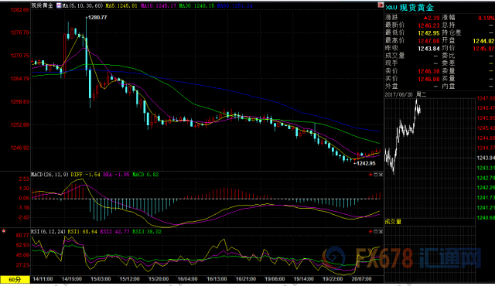
Task: Click the MA(5,10,30,60) indicator label
Action: coord(83,5)
